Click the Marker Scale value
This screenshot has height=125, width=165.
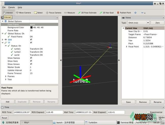[30, 67]
